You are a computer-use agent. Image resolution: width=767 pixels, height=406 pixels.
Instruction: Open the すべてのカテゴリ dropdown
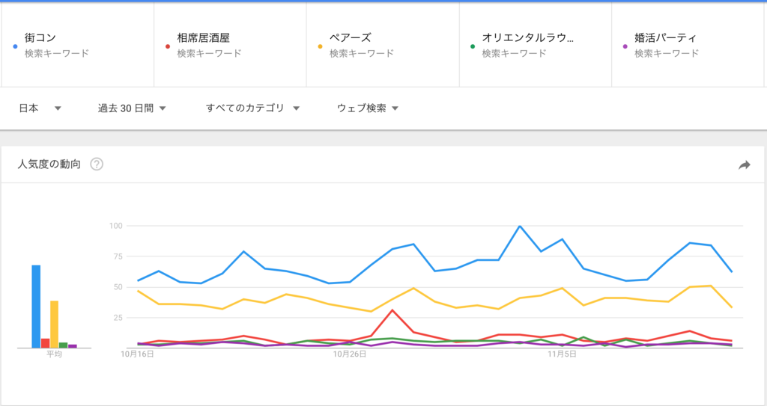252,108
